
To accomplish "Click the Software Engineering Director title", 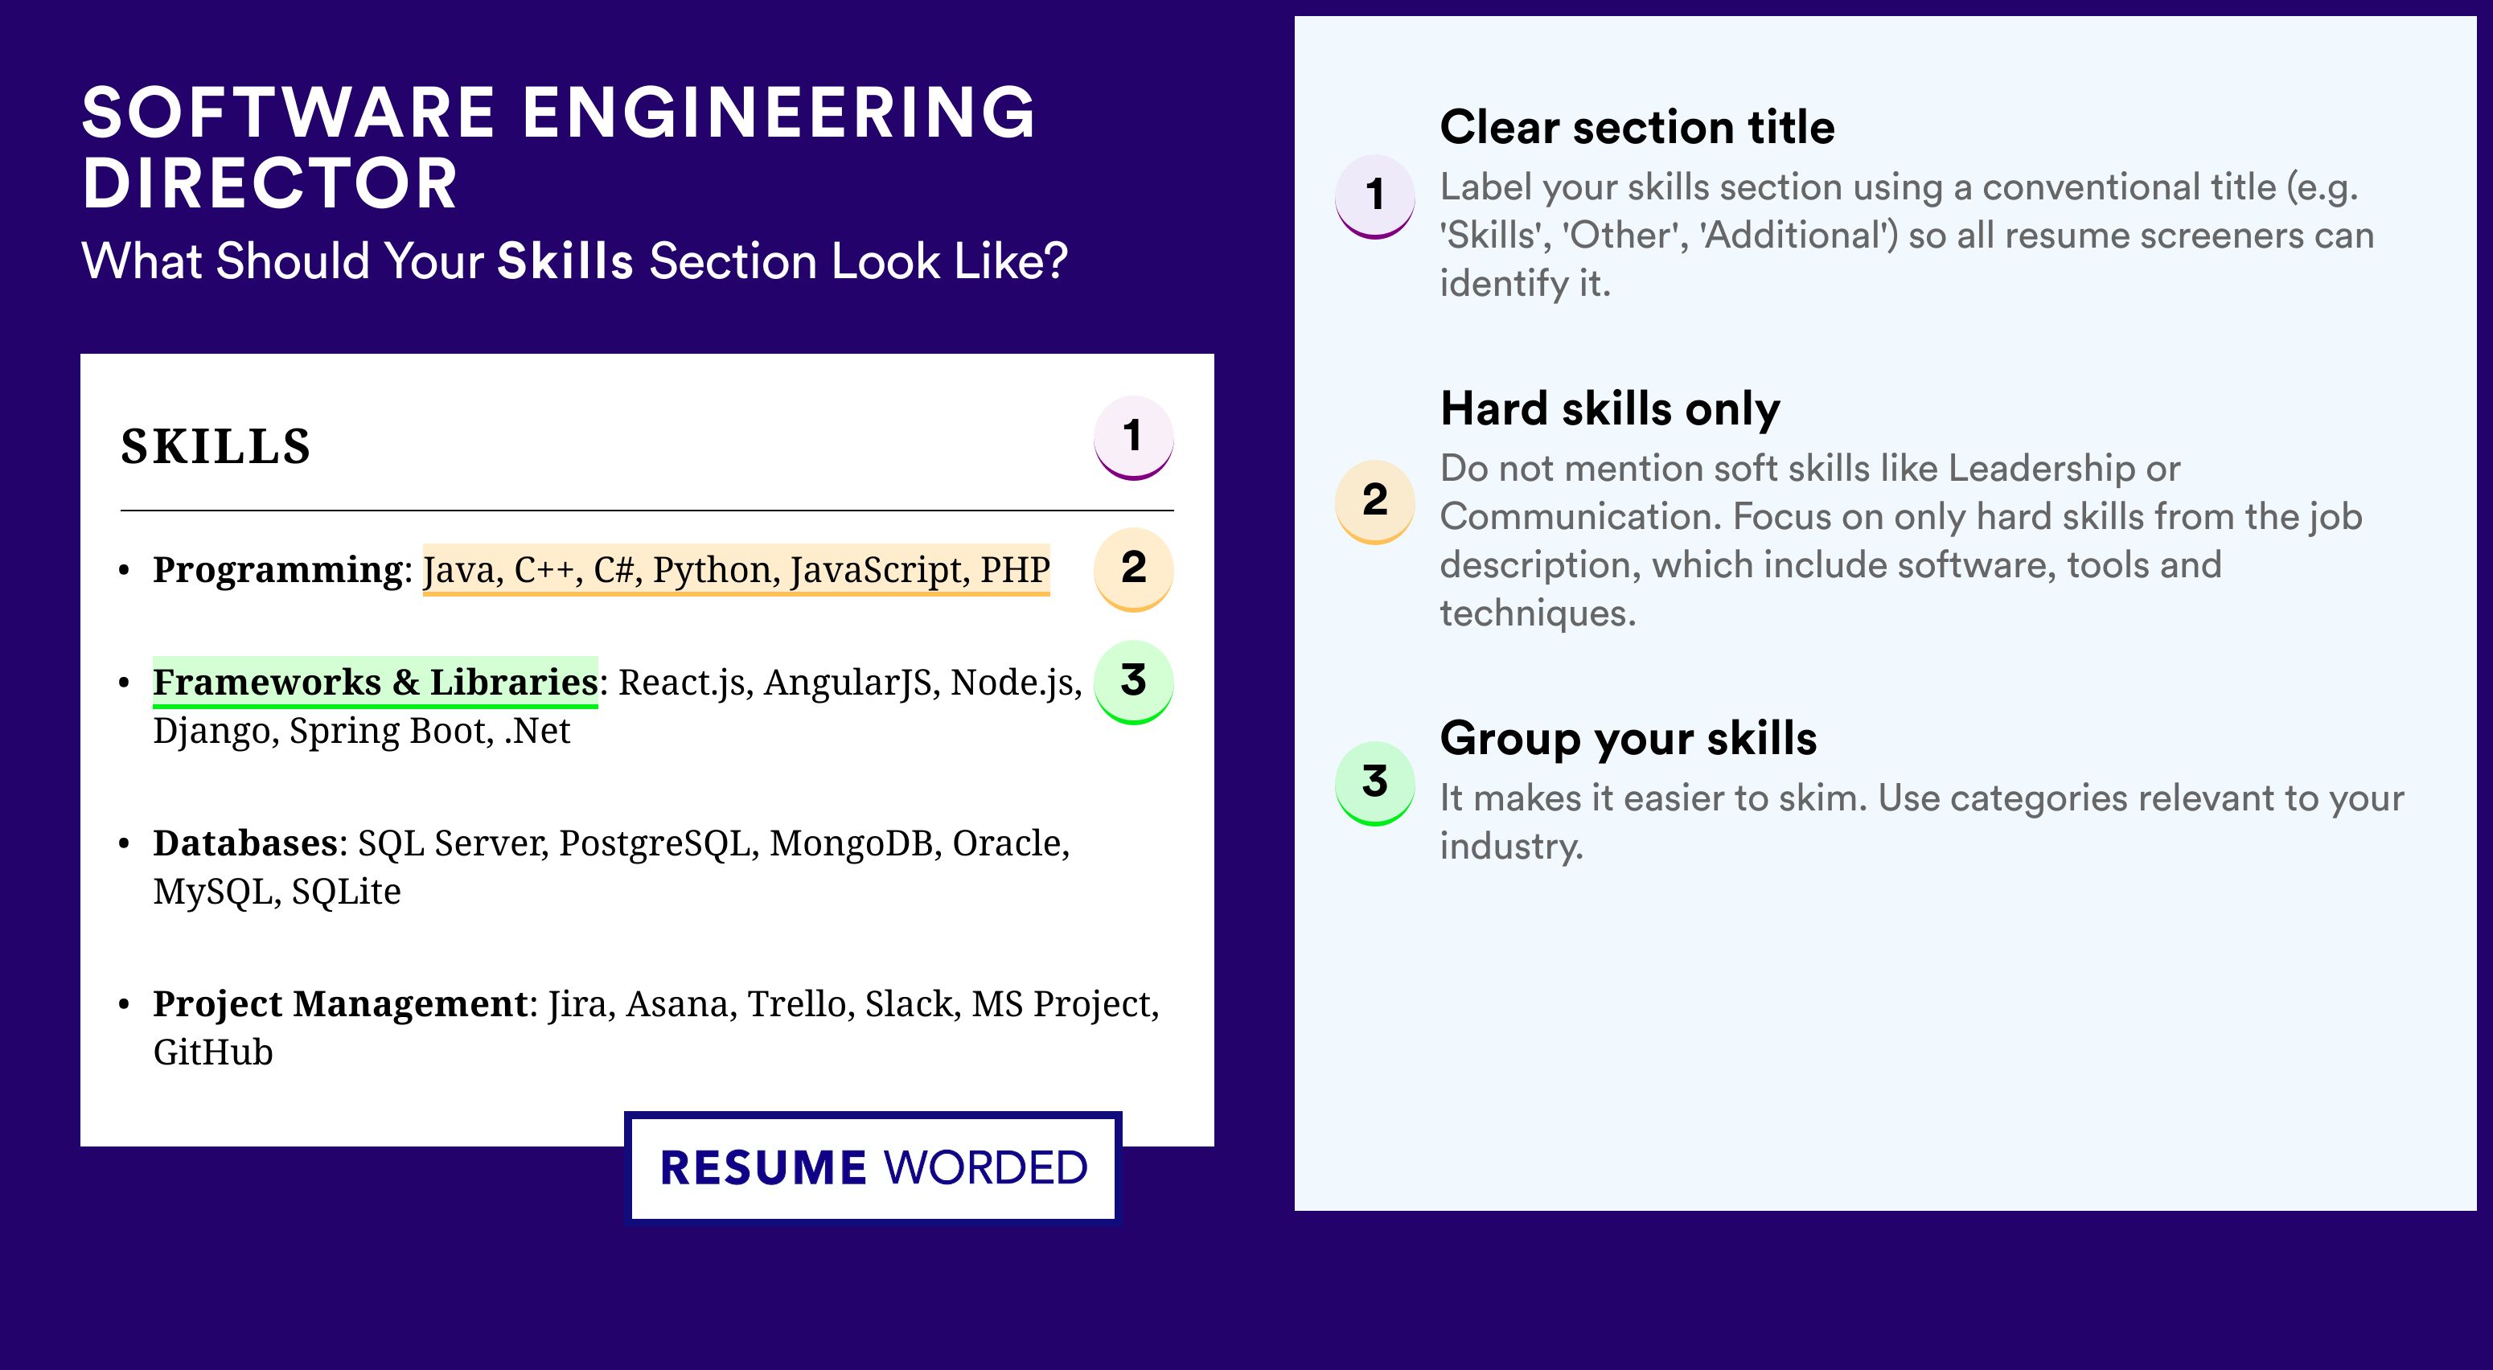I will [560, 147].
